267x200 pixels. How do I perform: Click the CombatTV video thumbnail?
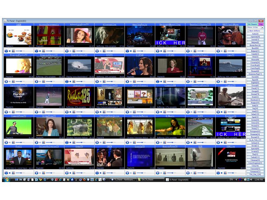(230, 96)
